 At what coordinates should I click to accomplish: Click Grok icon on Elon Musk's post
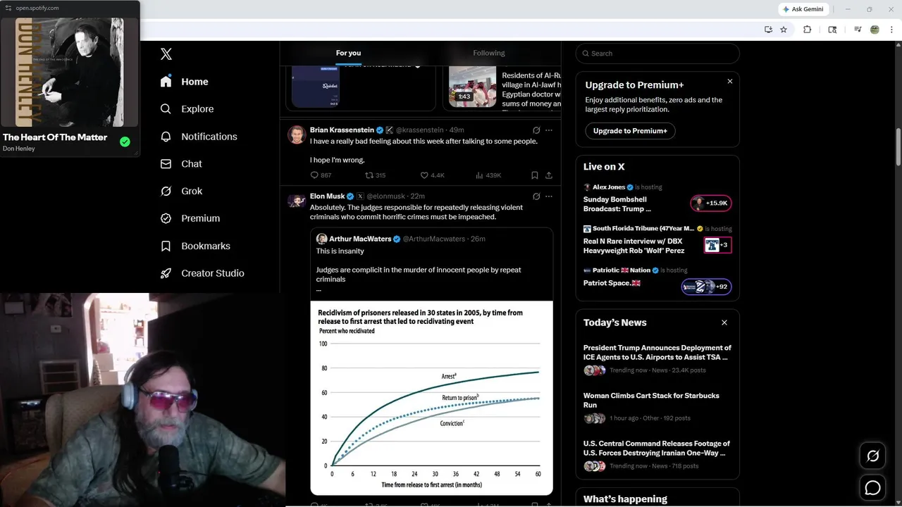(536, 196)
